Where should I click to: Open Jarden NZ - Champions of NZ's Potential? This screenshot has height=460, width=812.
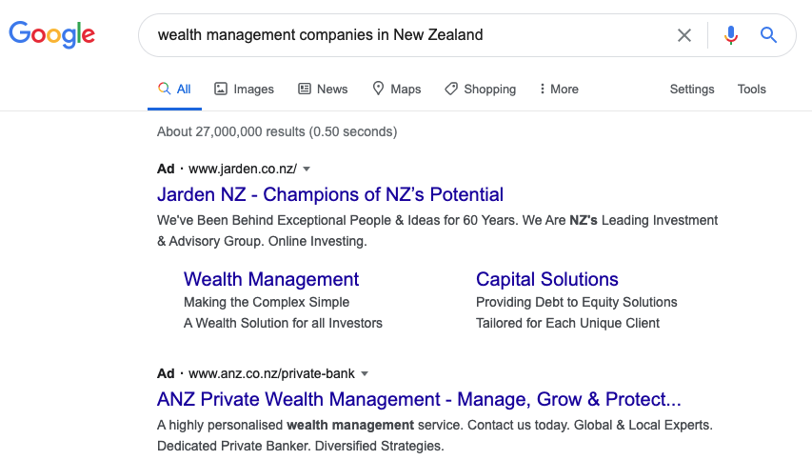[330, 194]
